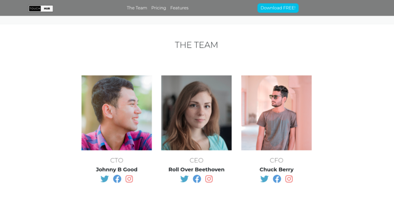Open Johnny B Good's Instagram icon
This screenshot has height=221, width=394.
point(129,179)
